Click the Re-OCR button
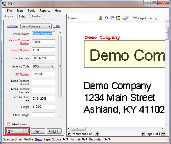 point(54,131)
